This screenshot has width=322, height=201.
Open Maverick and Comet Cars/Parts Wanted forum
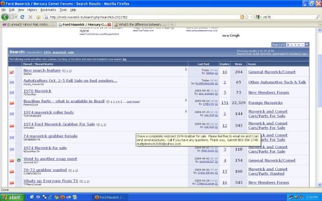tap(268, 171)
